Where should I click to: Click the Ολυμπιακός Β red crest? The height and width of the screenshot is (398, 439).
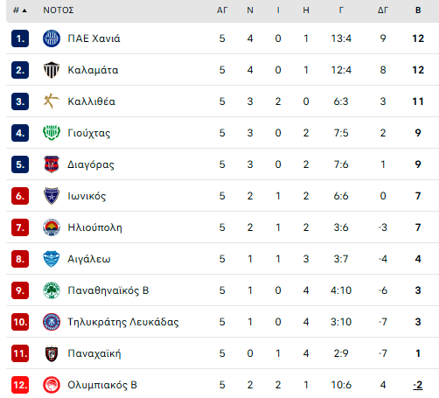52,385
